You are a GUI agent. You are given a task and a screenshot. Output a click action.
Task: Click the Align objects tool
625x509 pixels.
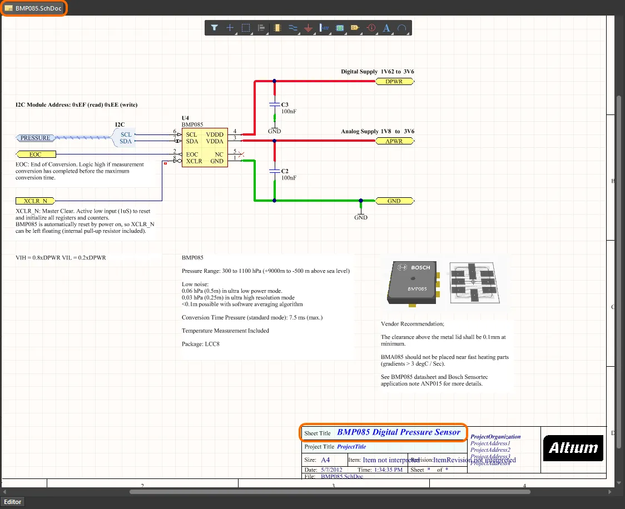click(262, 27)
